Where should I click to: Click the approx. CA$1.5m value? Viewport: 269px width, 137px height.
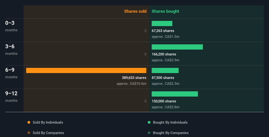click(x=165, y=37)
